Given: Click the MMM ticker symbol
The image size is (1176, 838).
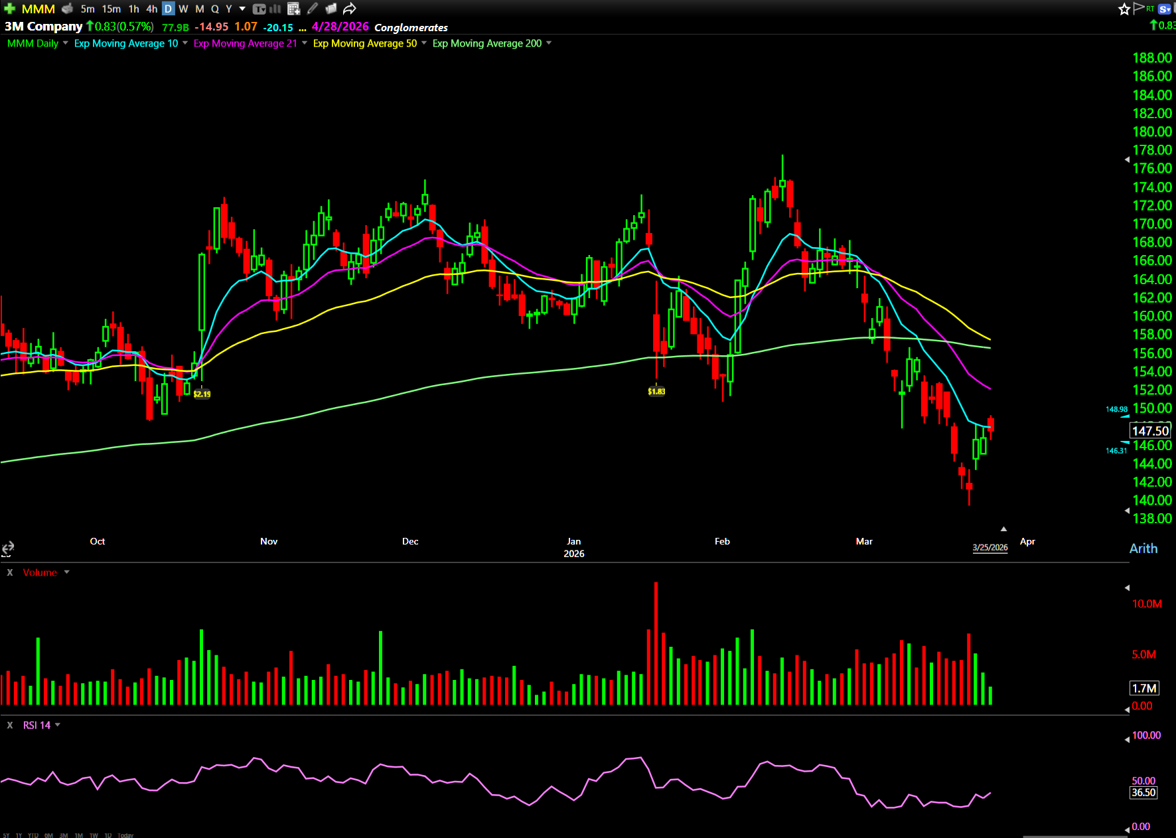Looking at the screenshot, I should 38,9.
